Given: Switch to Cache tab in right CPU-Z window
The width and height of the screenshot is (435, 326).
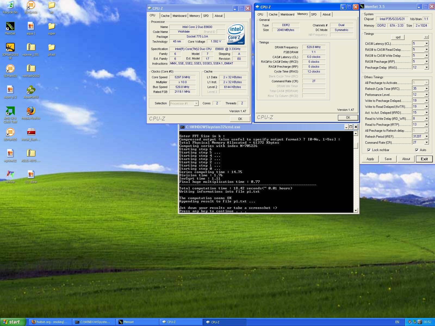Looking at the screenshot, I should coord(273,14).
